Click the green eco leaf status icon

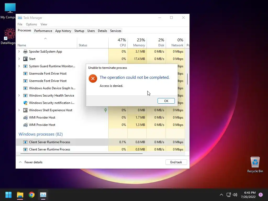[105, 110]
